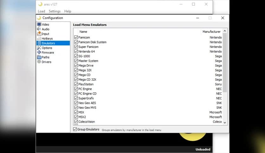The image size is (265, 153).
Task: Select the Emulators icon in sidebar
Action: click(x=39, y=43)
